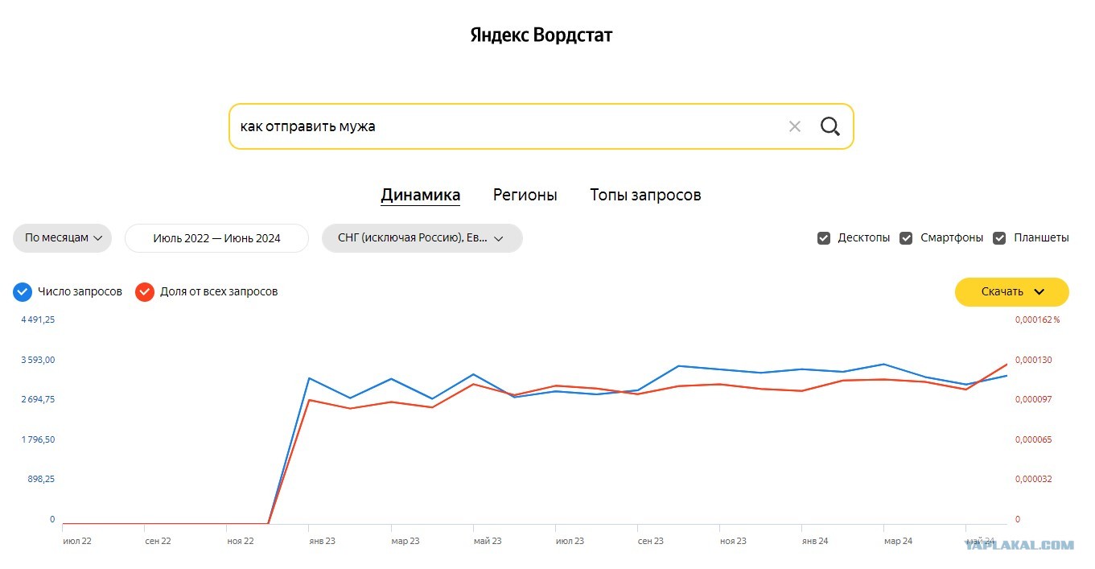Click the 0,000032 right axis label

pyautogui.click(x=1033, y=479)
